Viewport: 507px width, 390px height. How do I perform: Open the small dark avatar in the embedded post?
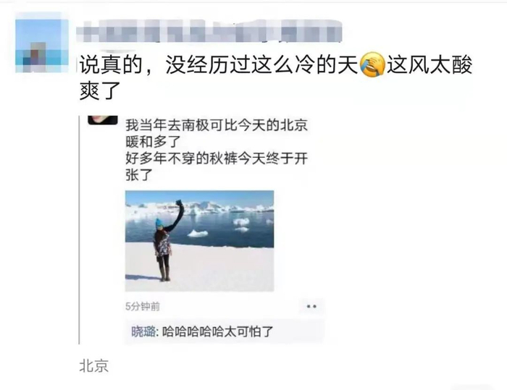[x=103, y=120]
